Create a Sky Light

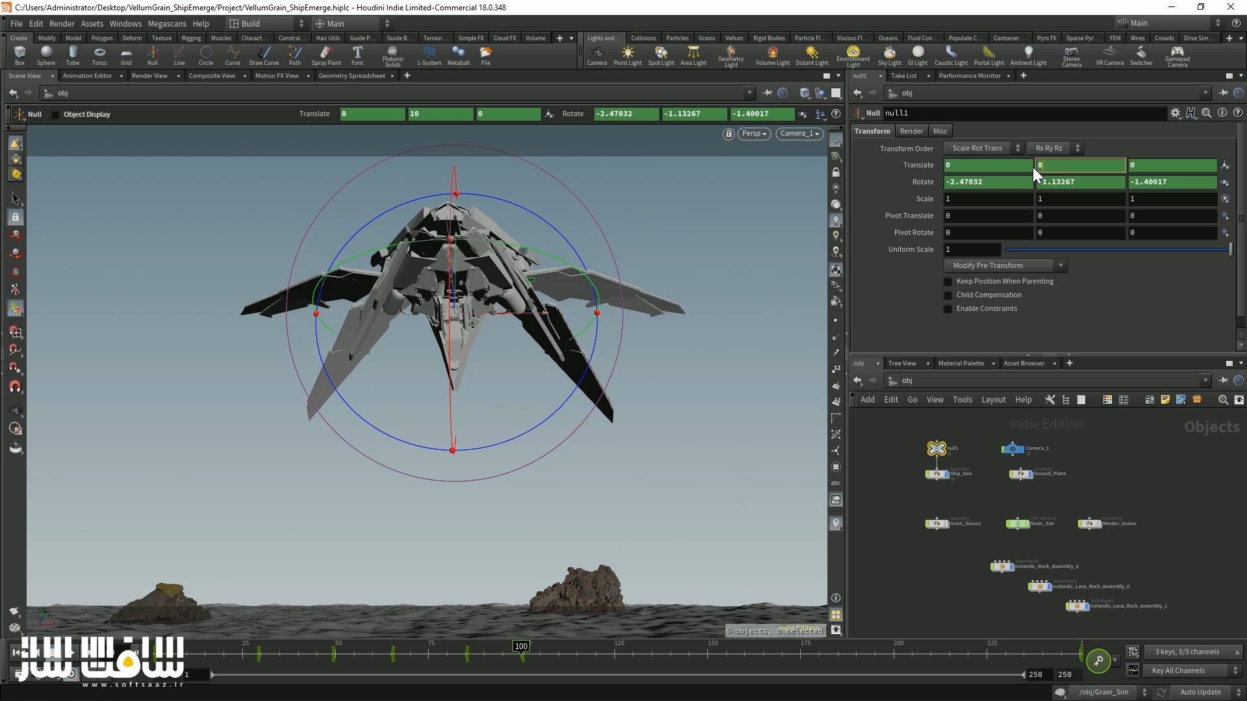coord(890,56)
